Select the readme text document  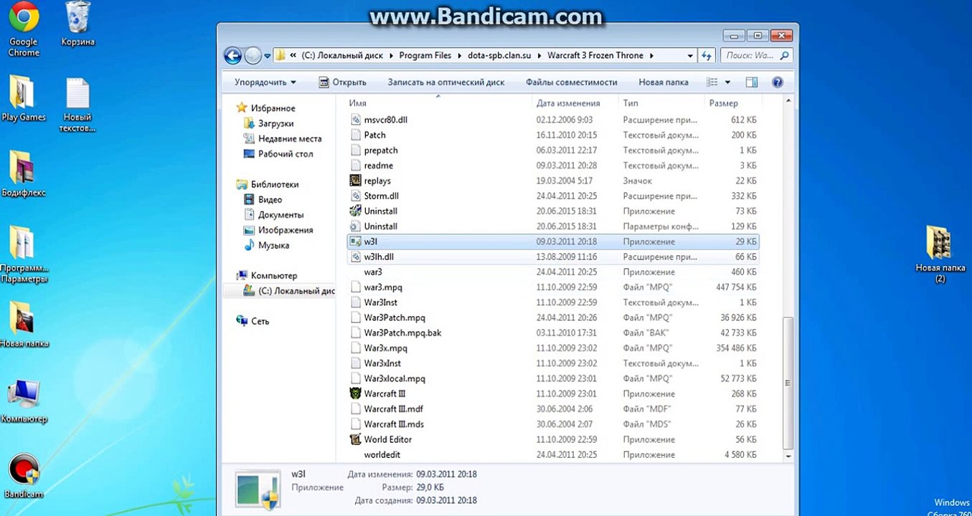pos(379,166)
